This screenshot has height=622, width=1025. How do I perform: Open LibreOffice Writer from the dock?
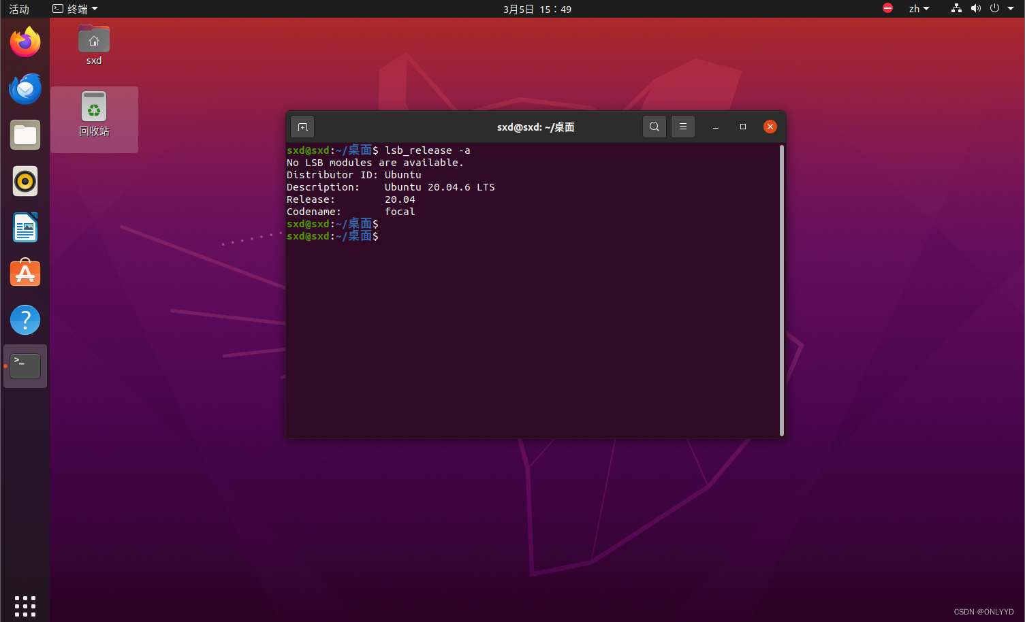25,228
